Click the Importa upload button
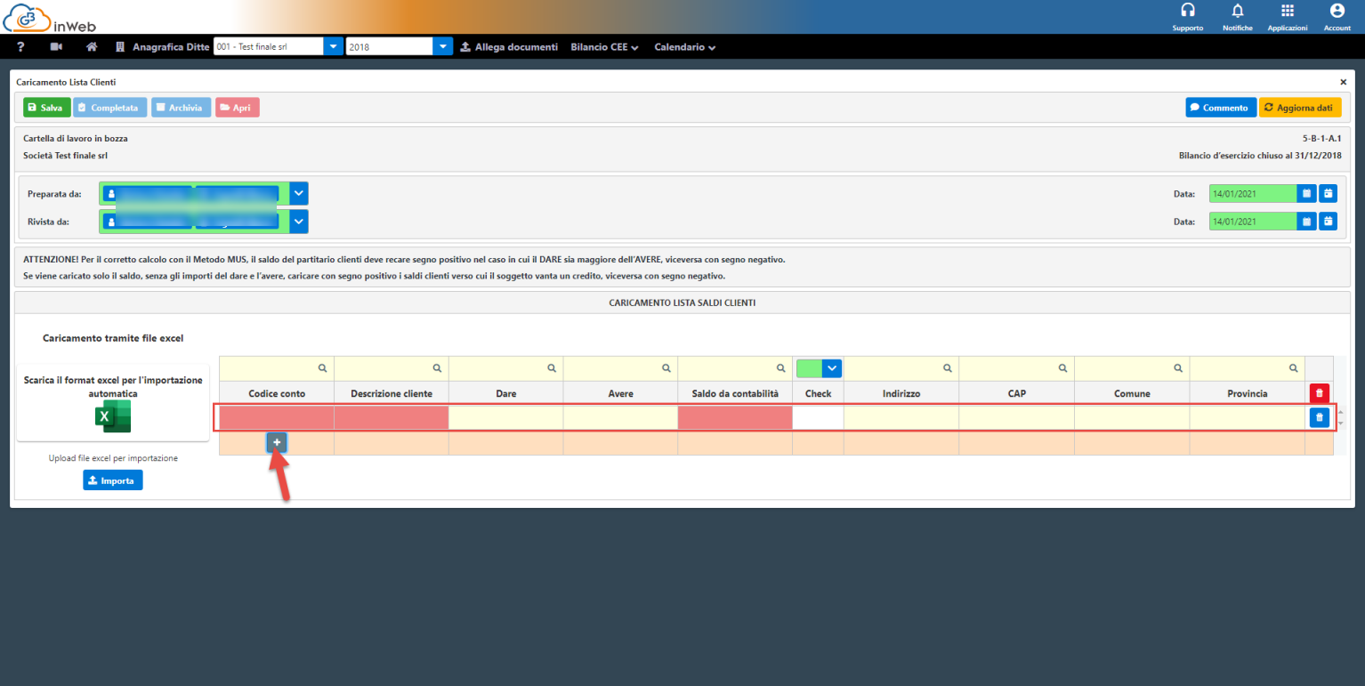This screenshot has width=1365, height=686. pos(113,480)
